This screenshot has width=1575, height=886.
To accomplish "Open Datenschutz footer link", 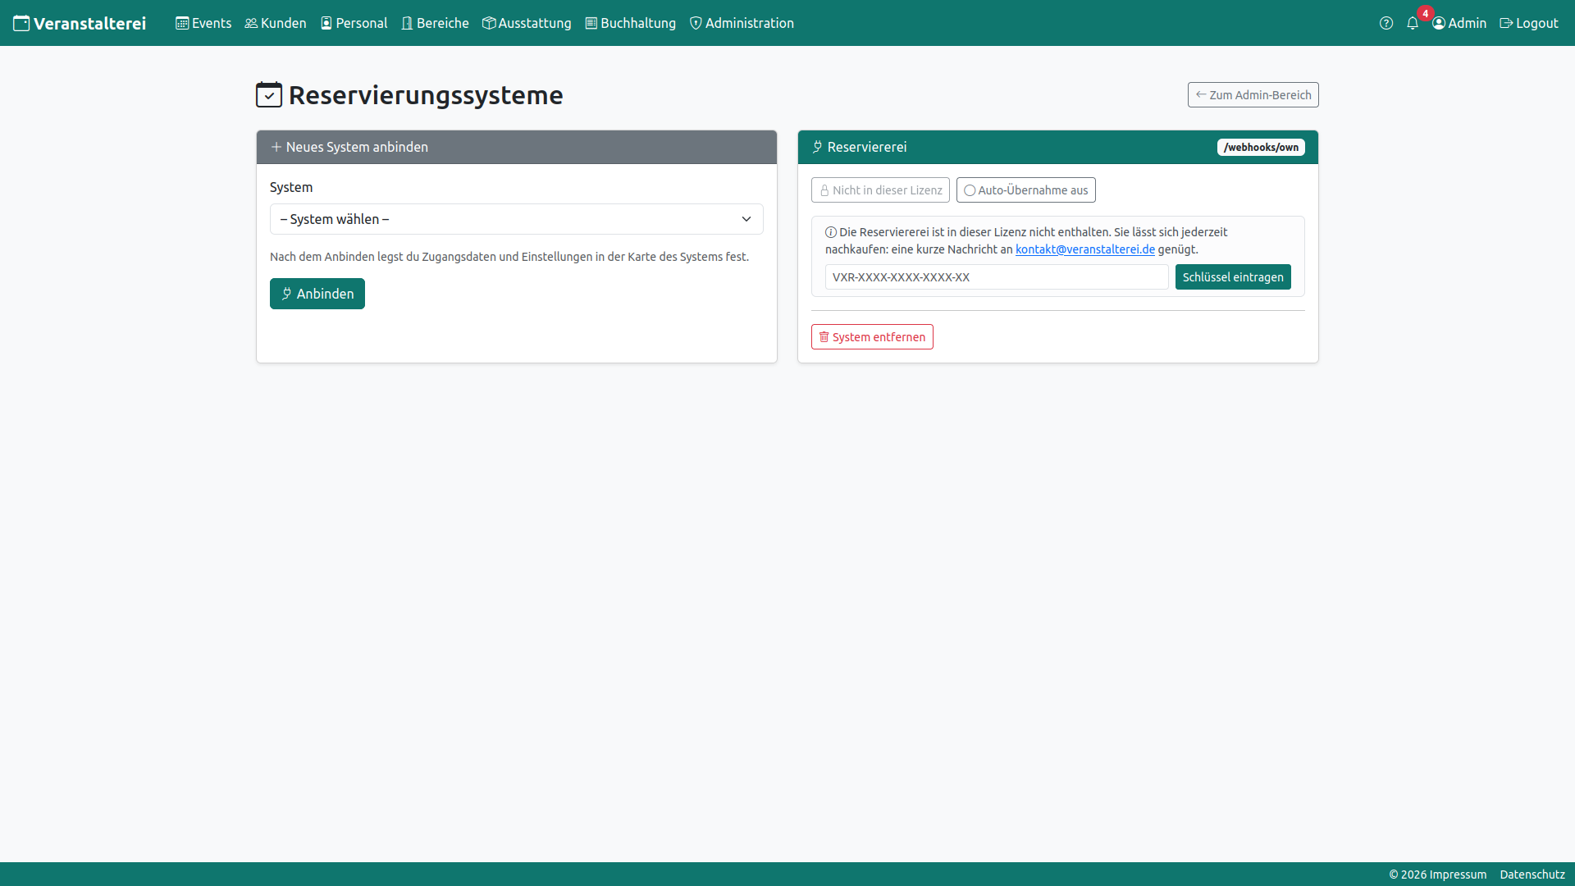I will pos(1532,875).
